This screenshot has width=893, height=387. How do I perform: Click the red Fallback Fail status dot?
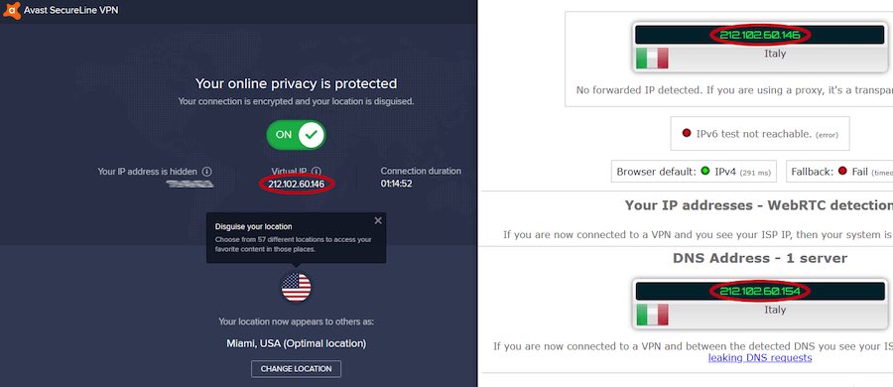pos(842,171)
